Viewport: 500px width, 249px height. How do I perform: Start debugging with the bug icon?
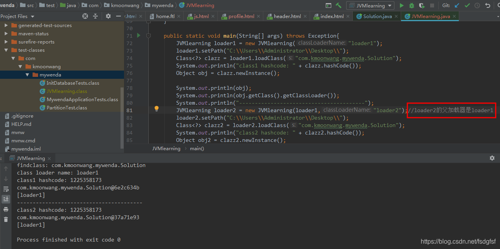tap(412, 5)
